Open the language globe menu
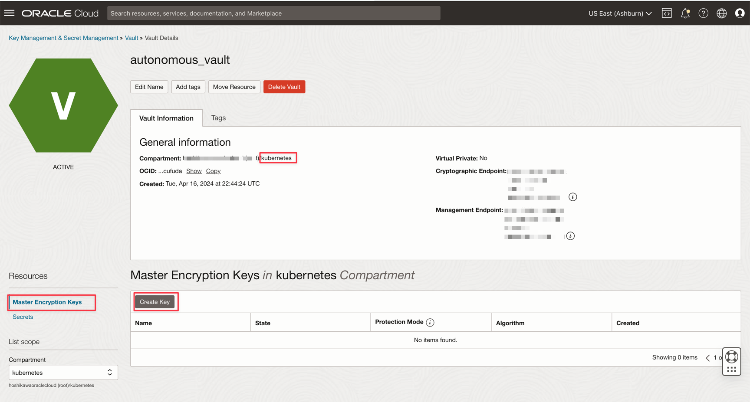 722,13
